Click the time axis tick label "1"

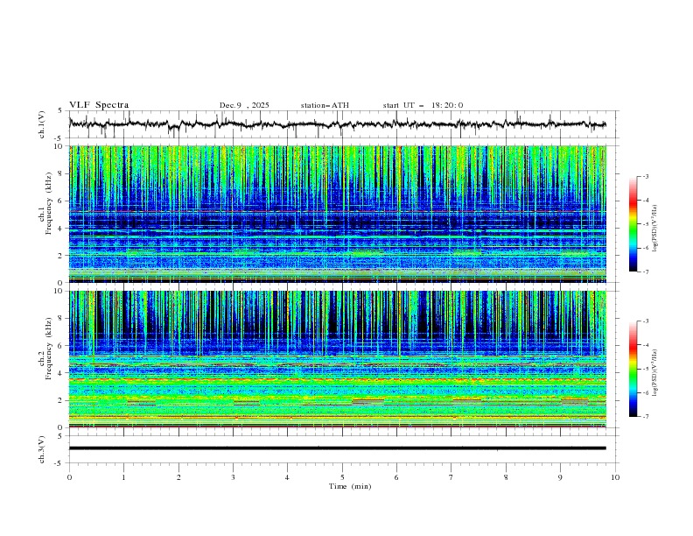[123, 477]
